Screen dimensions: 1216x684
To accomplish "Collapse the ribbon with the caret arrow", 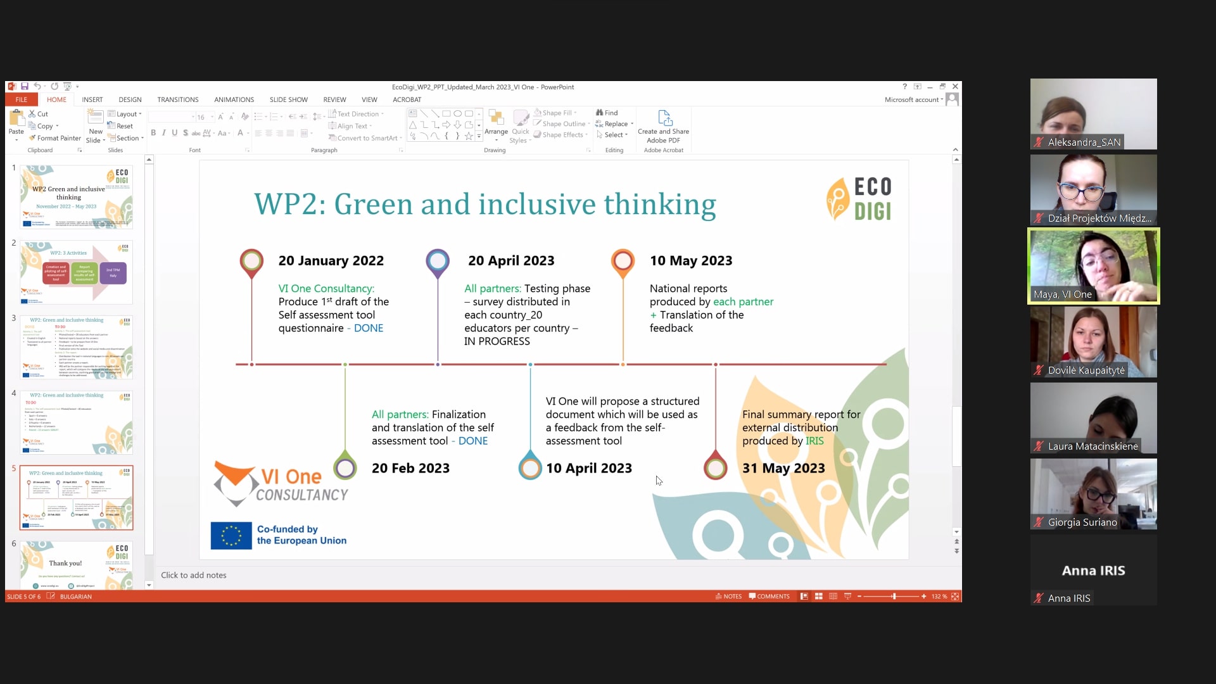I will point(955,150).
